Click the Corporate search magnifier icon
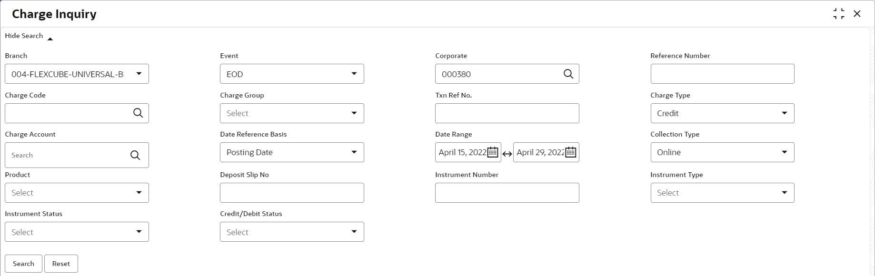Image resolution: width=875 pixels, height=276 pixels. (568, 74)
